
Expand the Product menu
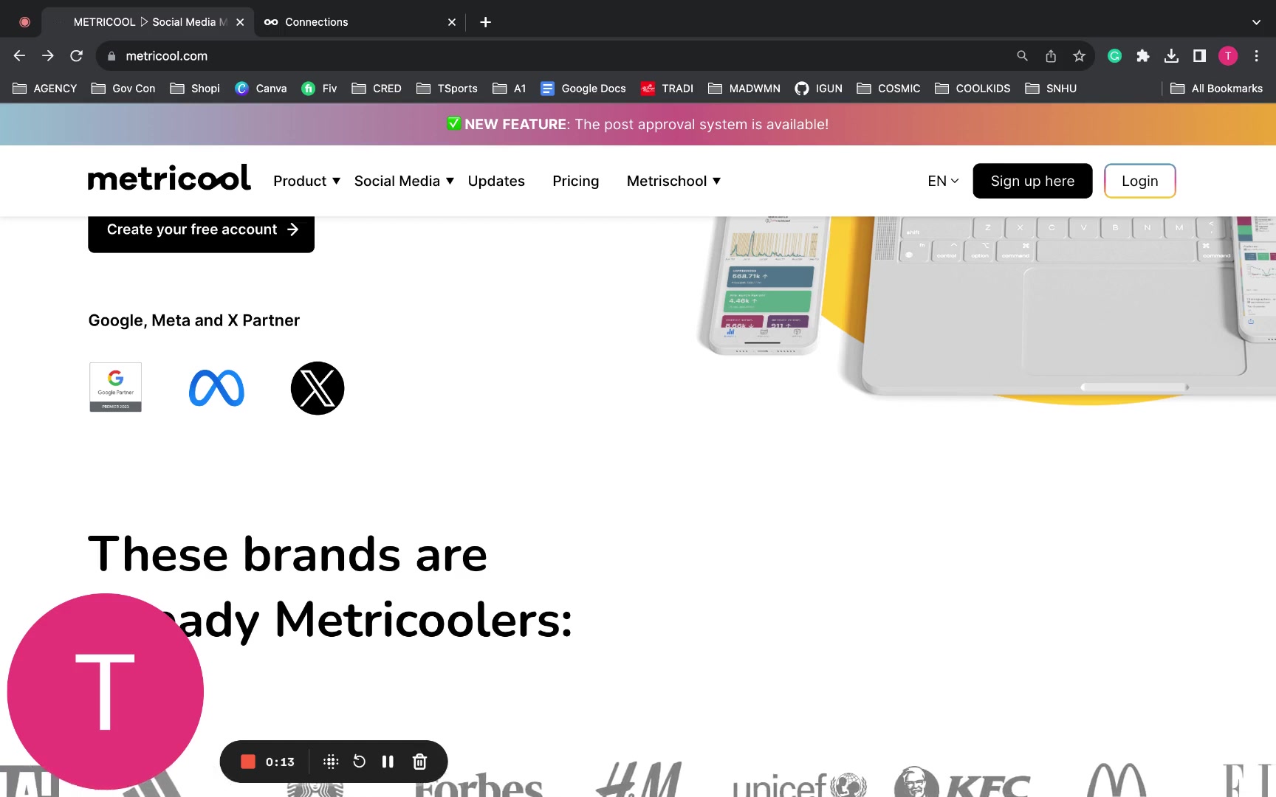tap(306, 181)
